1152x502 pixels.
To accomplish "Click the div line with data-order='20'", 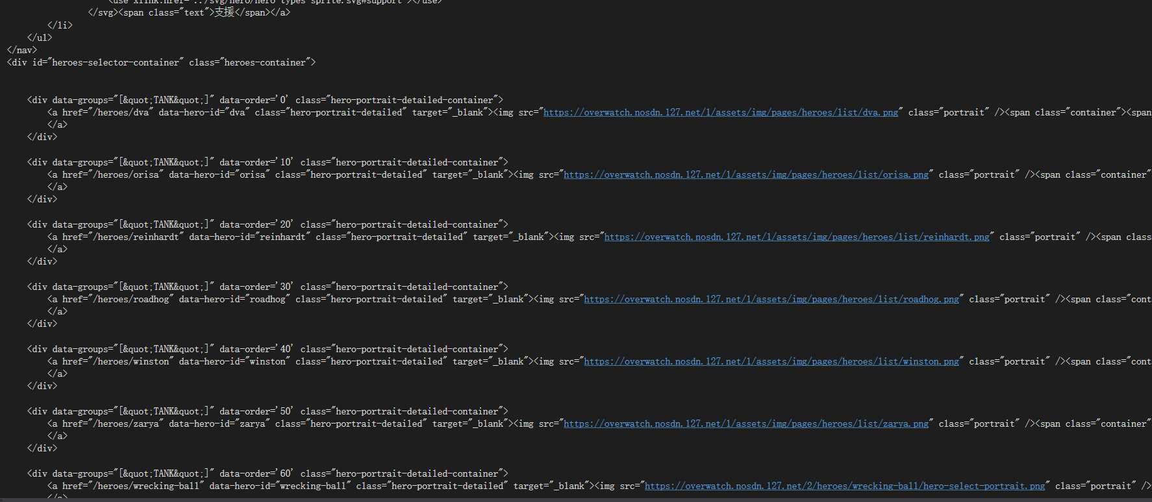I will [x=268, y=224].
